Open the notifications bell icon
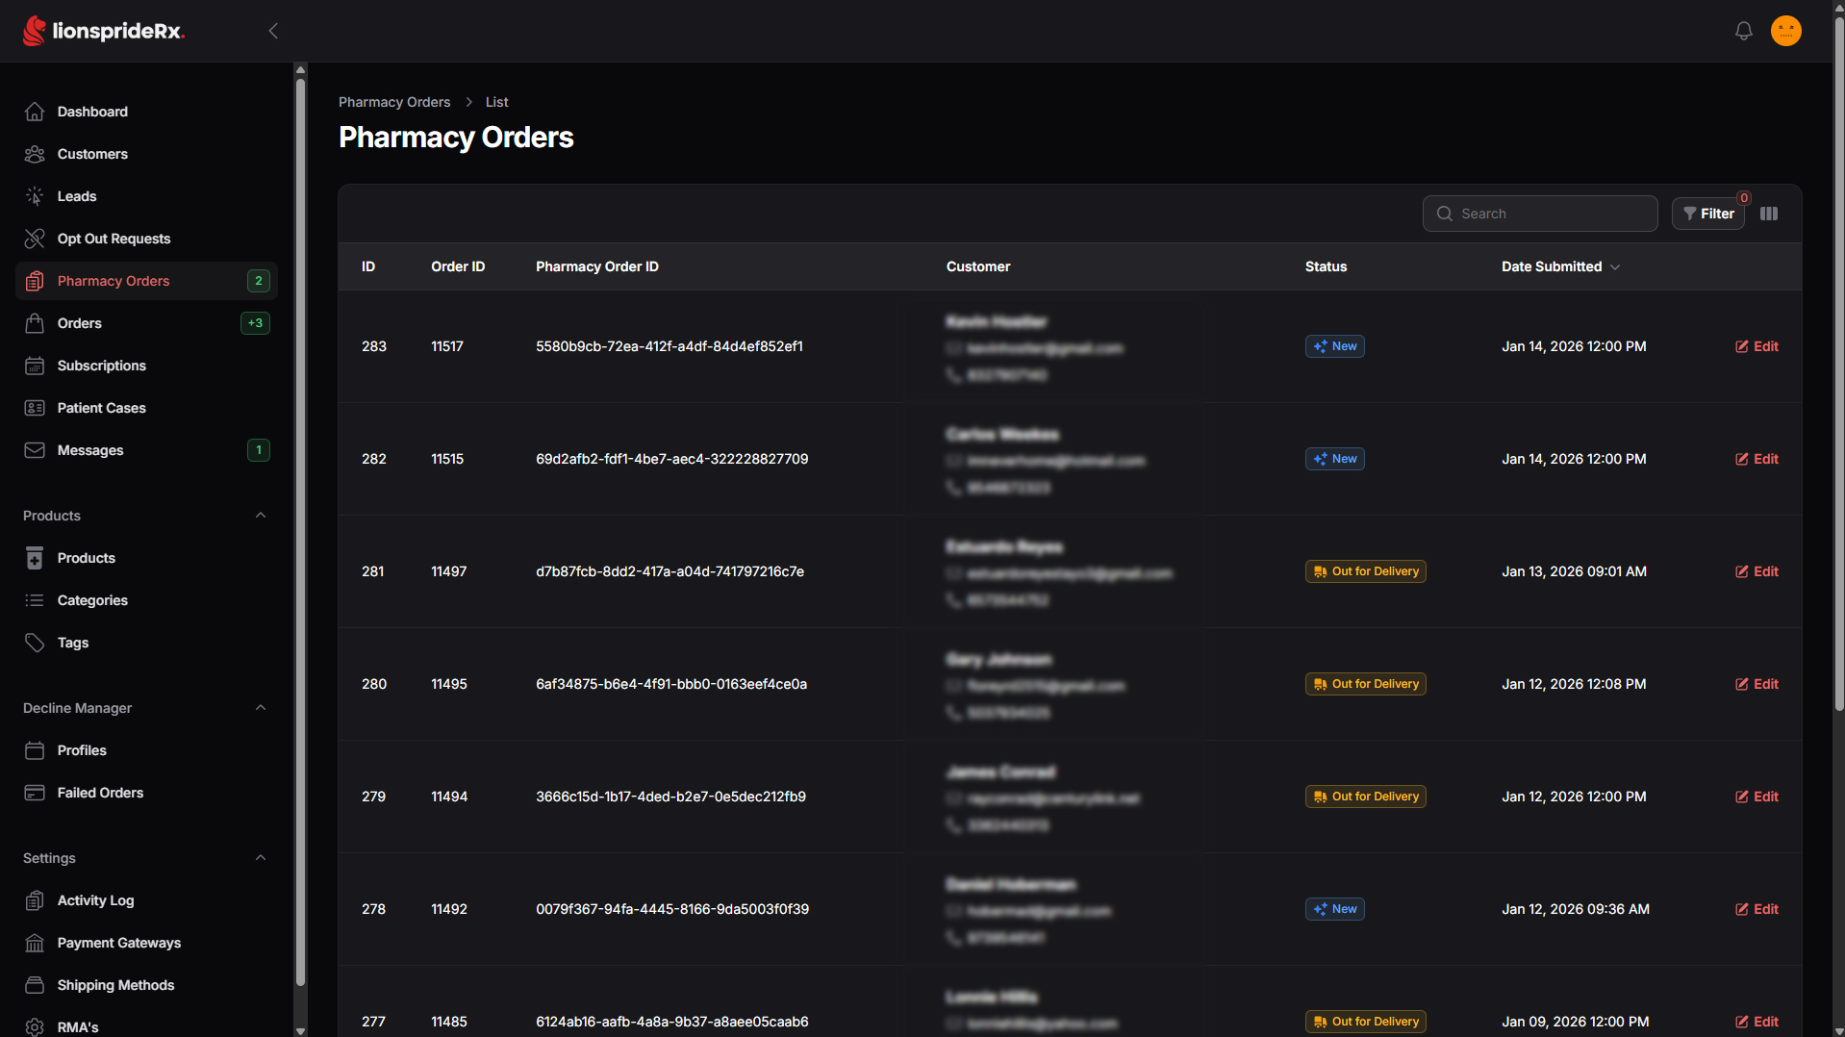The image size is (1845, 1037). pyautogui.click(x=1743, y=31)
